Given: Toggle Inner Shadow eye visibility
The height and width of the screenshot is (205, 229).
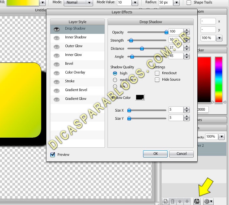Looking at the screenshot, I should click(x=57, y=38).
